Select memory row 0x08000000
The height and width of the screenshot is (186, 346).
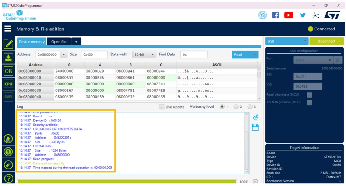137,71
